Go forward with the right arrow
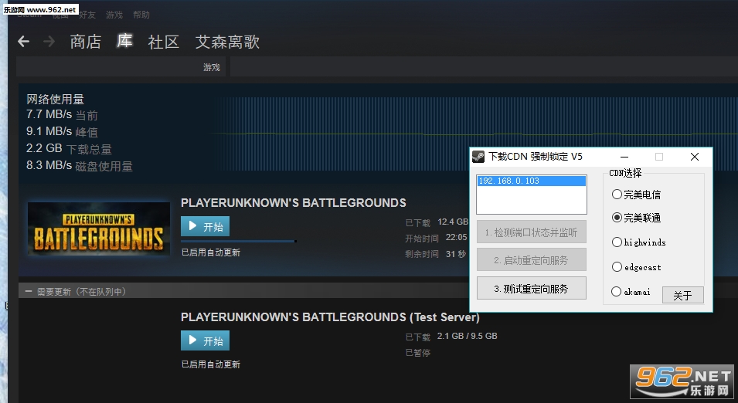This screenshot has width=738, height=403. point(49,42)
